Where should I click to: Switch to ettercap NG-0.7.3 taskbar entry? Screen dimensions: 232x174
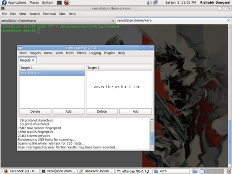point(134,171)
